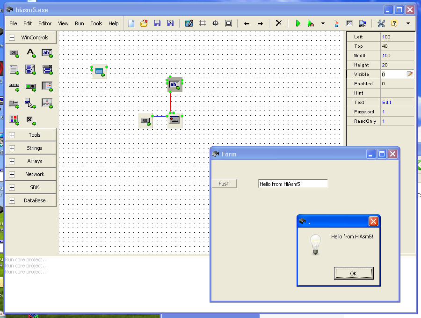Select the ComboBox component in palette

tap(48, 70)
